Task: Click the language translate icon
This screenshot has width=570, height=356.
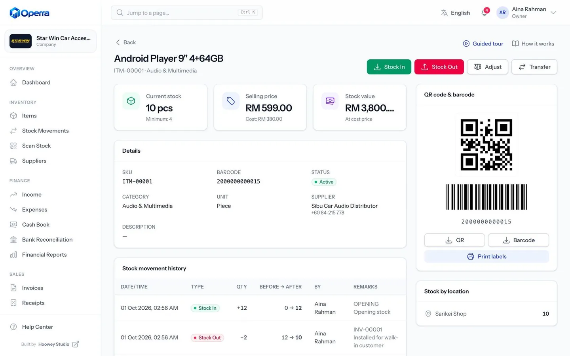Action: tap(444, 13)
